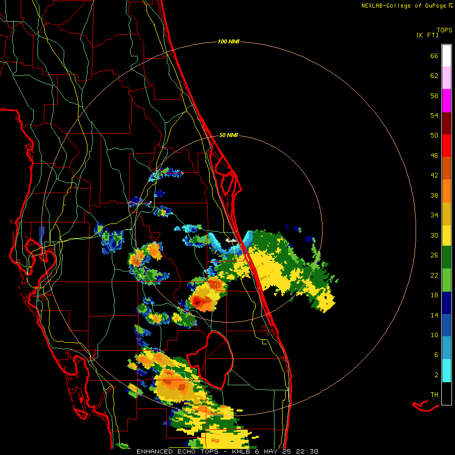Image resolution: width=455 pixels, height=455 pixels.
Task: Click the 26 legend value
Action: click(x=434, y=255)
